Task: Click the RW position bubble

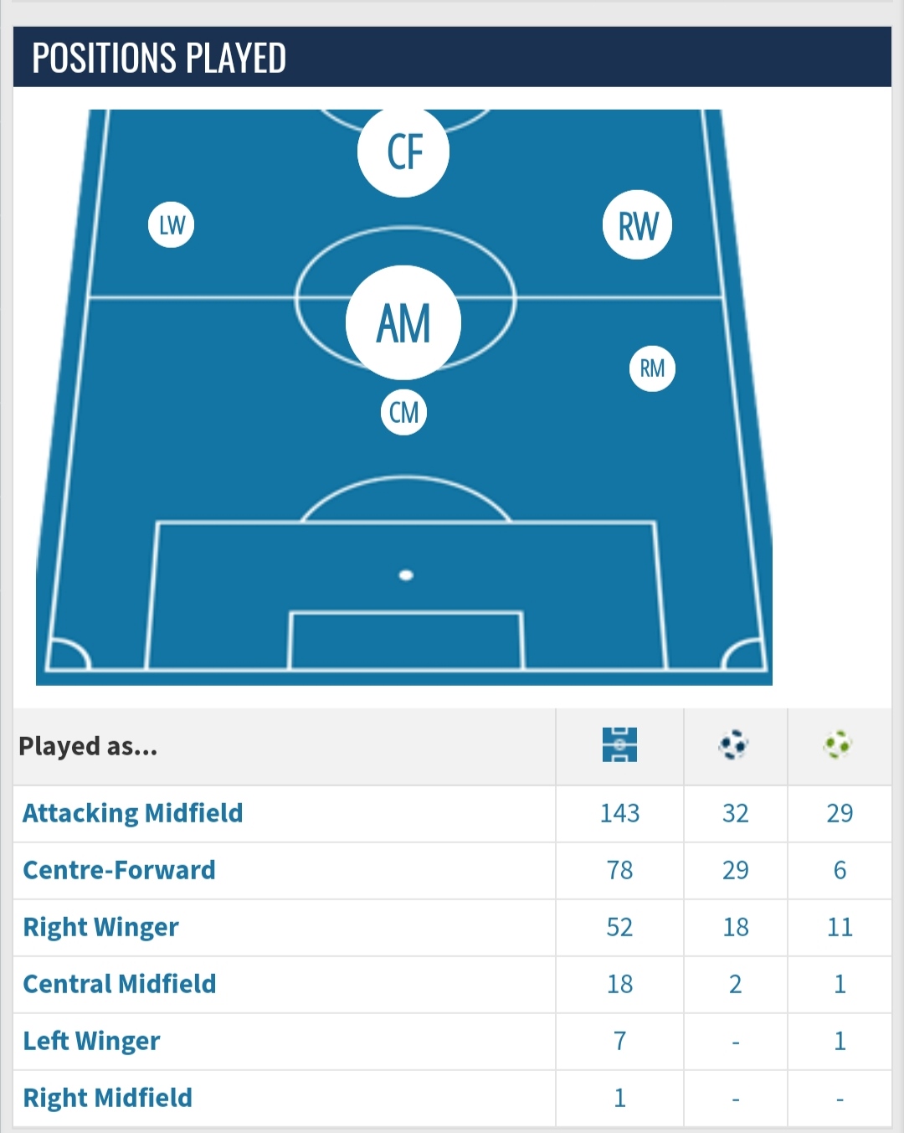Action: tap(638, 225)
